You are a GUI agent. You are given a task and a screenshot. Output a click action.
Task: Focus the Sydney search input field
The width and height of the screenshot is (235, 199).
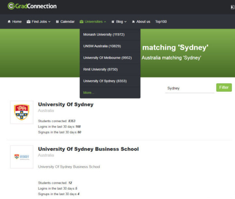[190, 88]
